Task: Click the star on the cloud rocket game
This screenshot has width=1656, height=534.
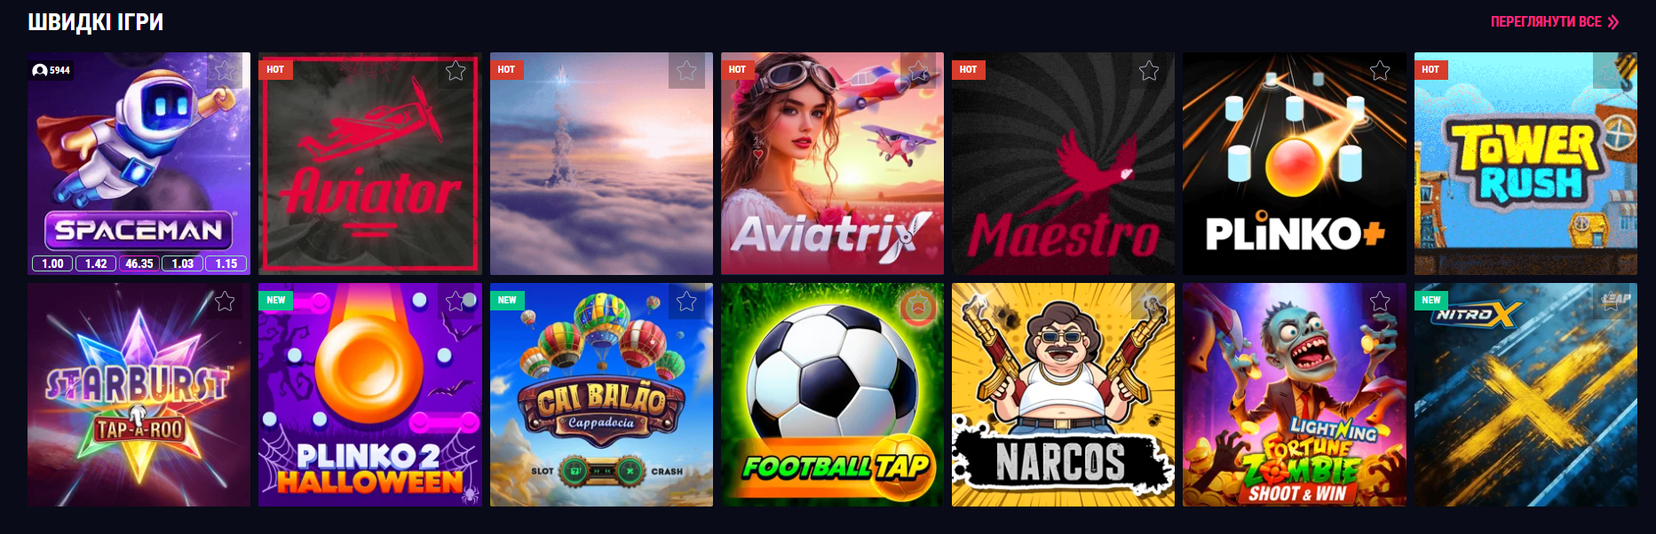Action: point(686,71)
